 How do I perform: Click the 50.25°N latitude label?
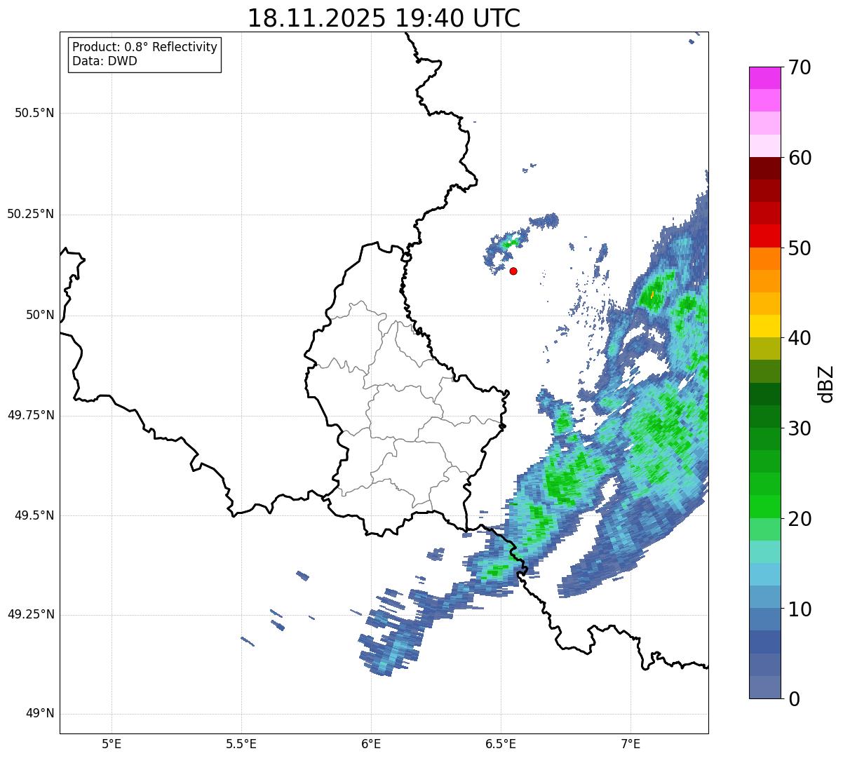(x=30, y=214)
